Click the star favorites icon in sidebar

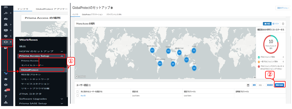6,79
